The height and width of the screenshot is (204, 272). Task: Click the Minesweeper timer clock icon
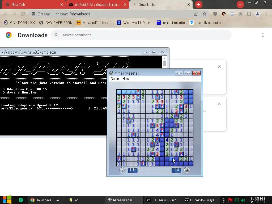pos(122,170)
